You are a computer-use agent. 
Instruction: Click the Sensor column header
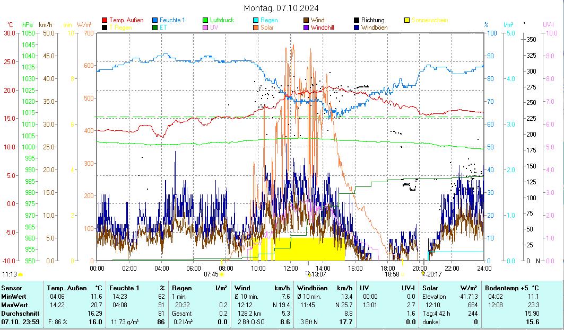pyautogui.click(x=12, y=288)
